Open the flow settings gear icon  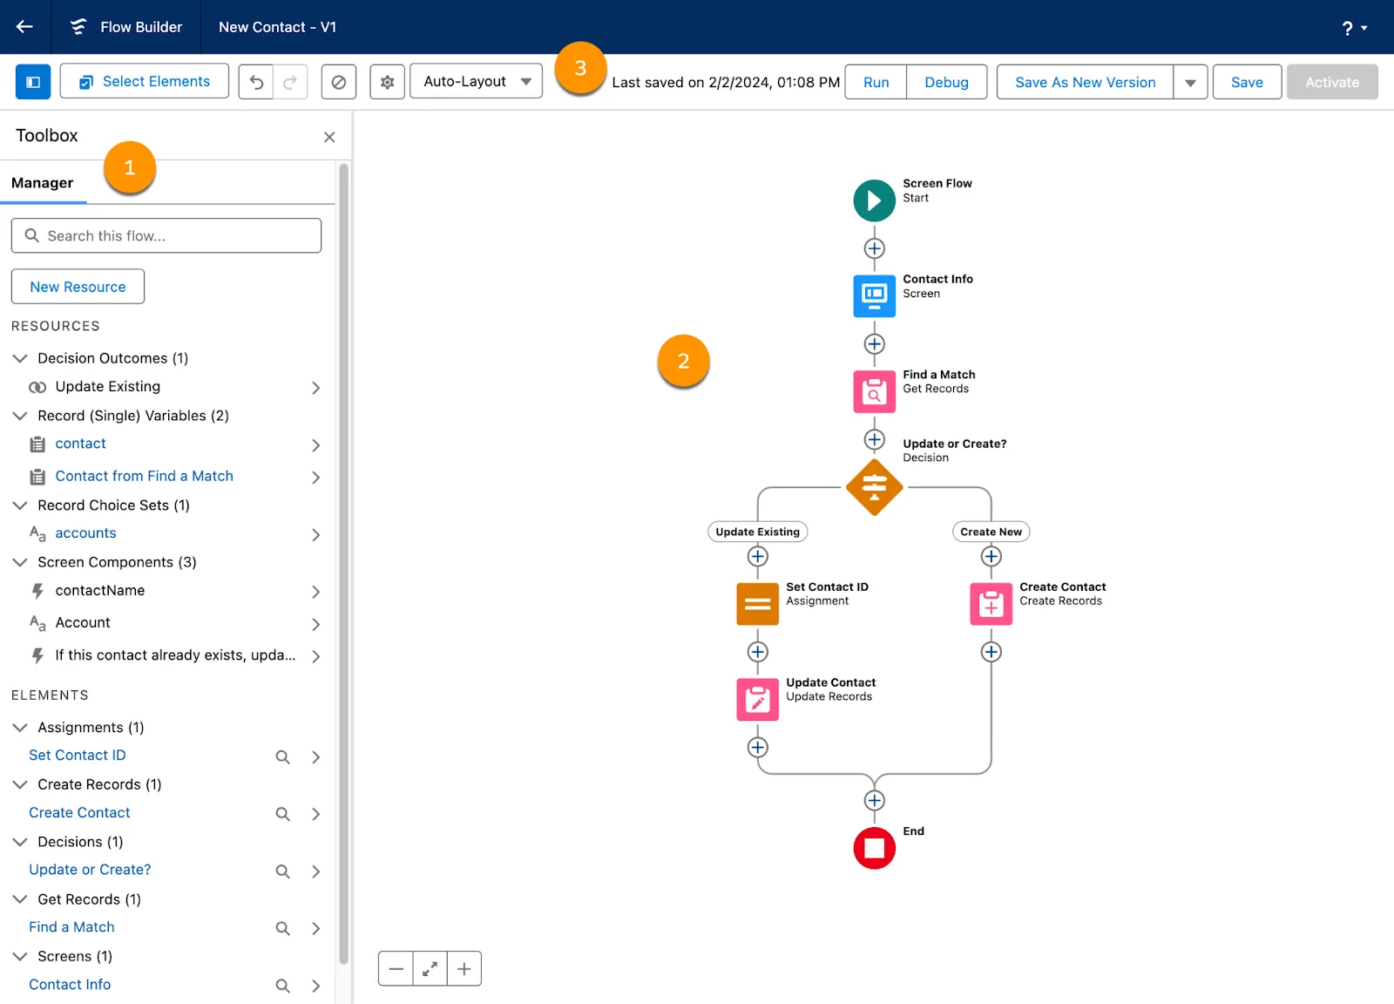coord(387,81)
